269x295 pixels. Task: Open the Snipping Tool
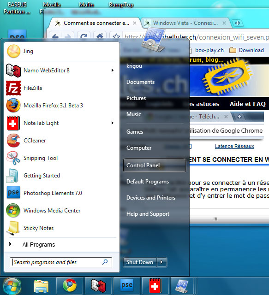pos(62,158)
